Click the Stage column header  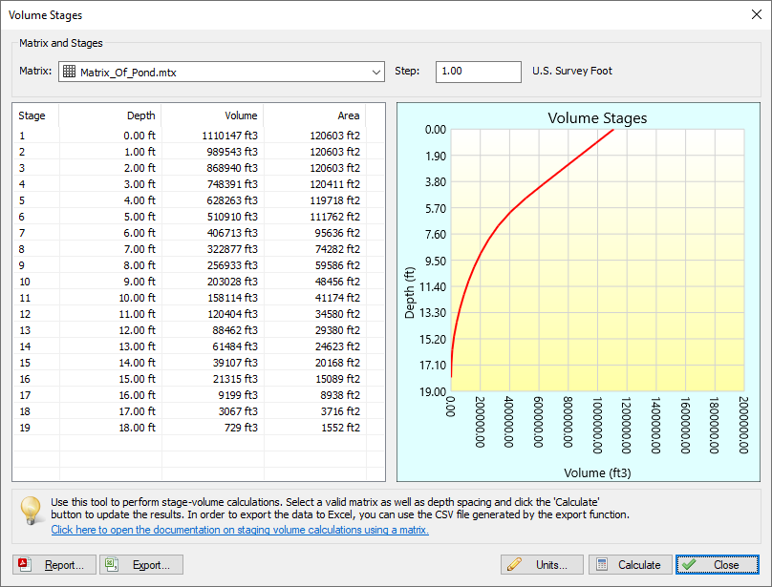tap(36, 115)
